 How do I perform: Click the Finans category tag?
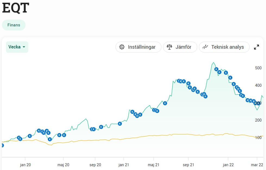14,25
